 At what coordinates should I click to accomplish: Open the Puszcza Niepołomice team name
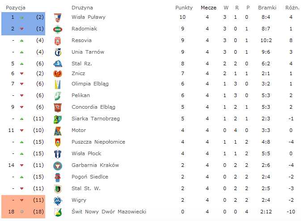coord(98,142)
